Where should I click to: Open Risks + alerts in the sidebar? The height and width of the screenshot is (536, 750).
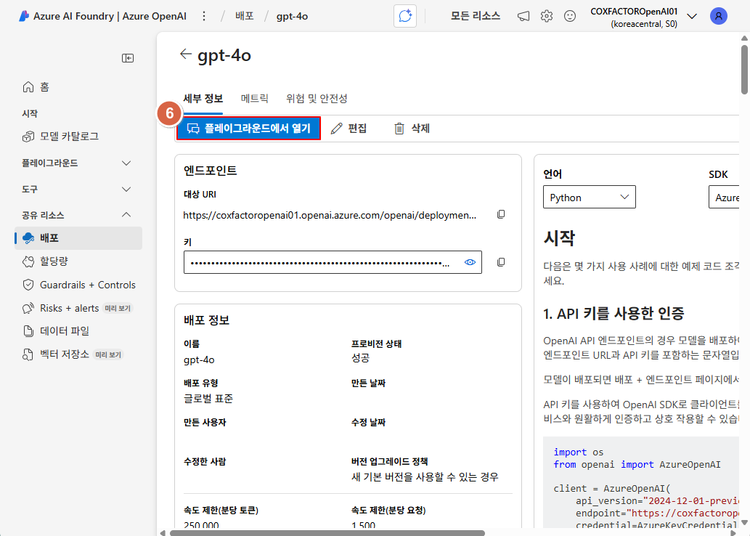[78, 308]
